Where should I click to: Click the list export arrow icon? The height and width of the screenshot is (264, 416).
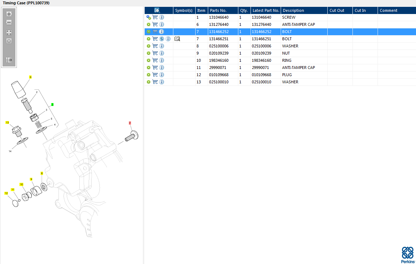tap(9, 60)
